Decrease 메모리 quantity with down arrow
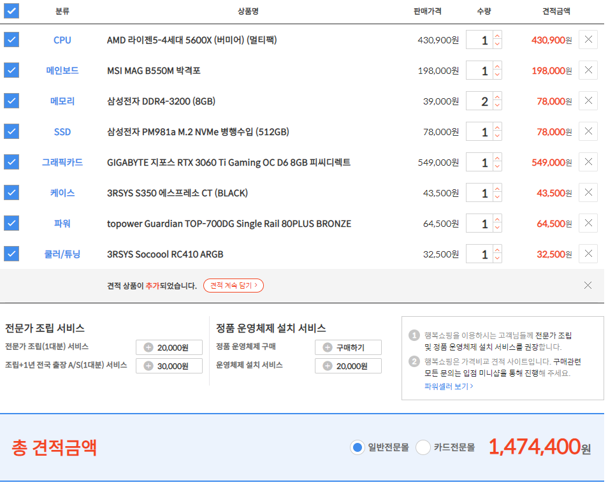This screenshot has height=485, width=608. tap(497, 105)
